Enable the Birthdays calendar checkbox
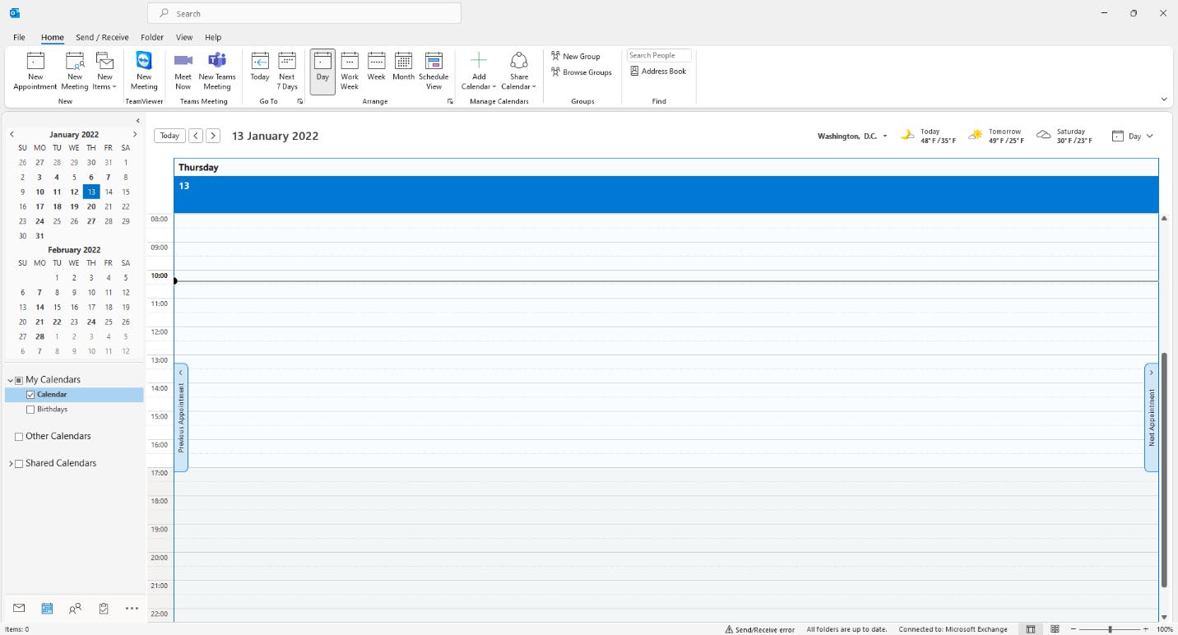Viewport: 1178px width, 635px height. 31,410
